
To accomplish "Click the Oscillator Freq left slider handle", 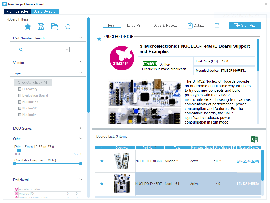I will (15, 164).
